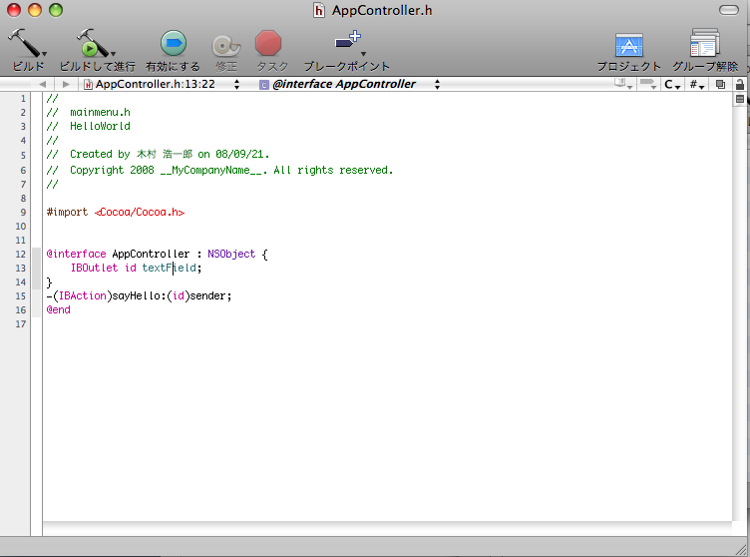Click the toolbar hide pill button
Viewport: 750px width, 557px height.
pos(729,10)
